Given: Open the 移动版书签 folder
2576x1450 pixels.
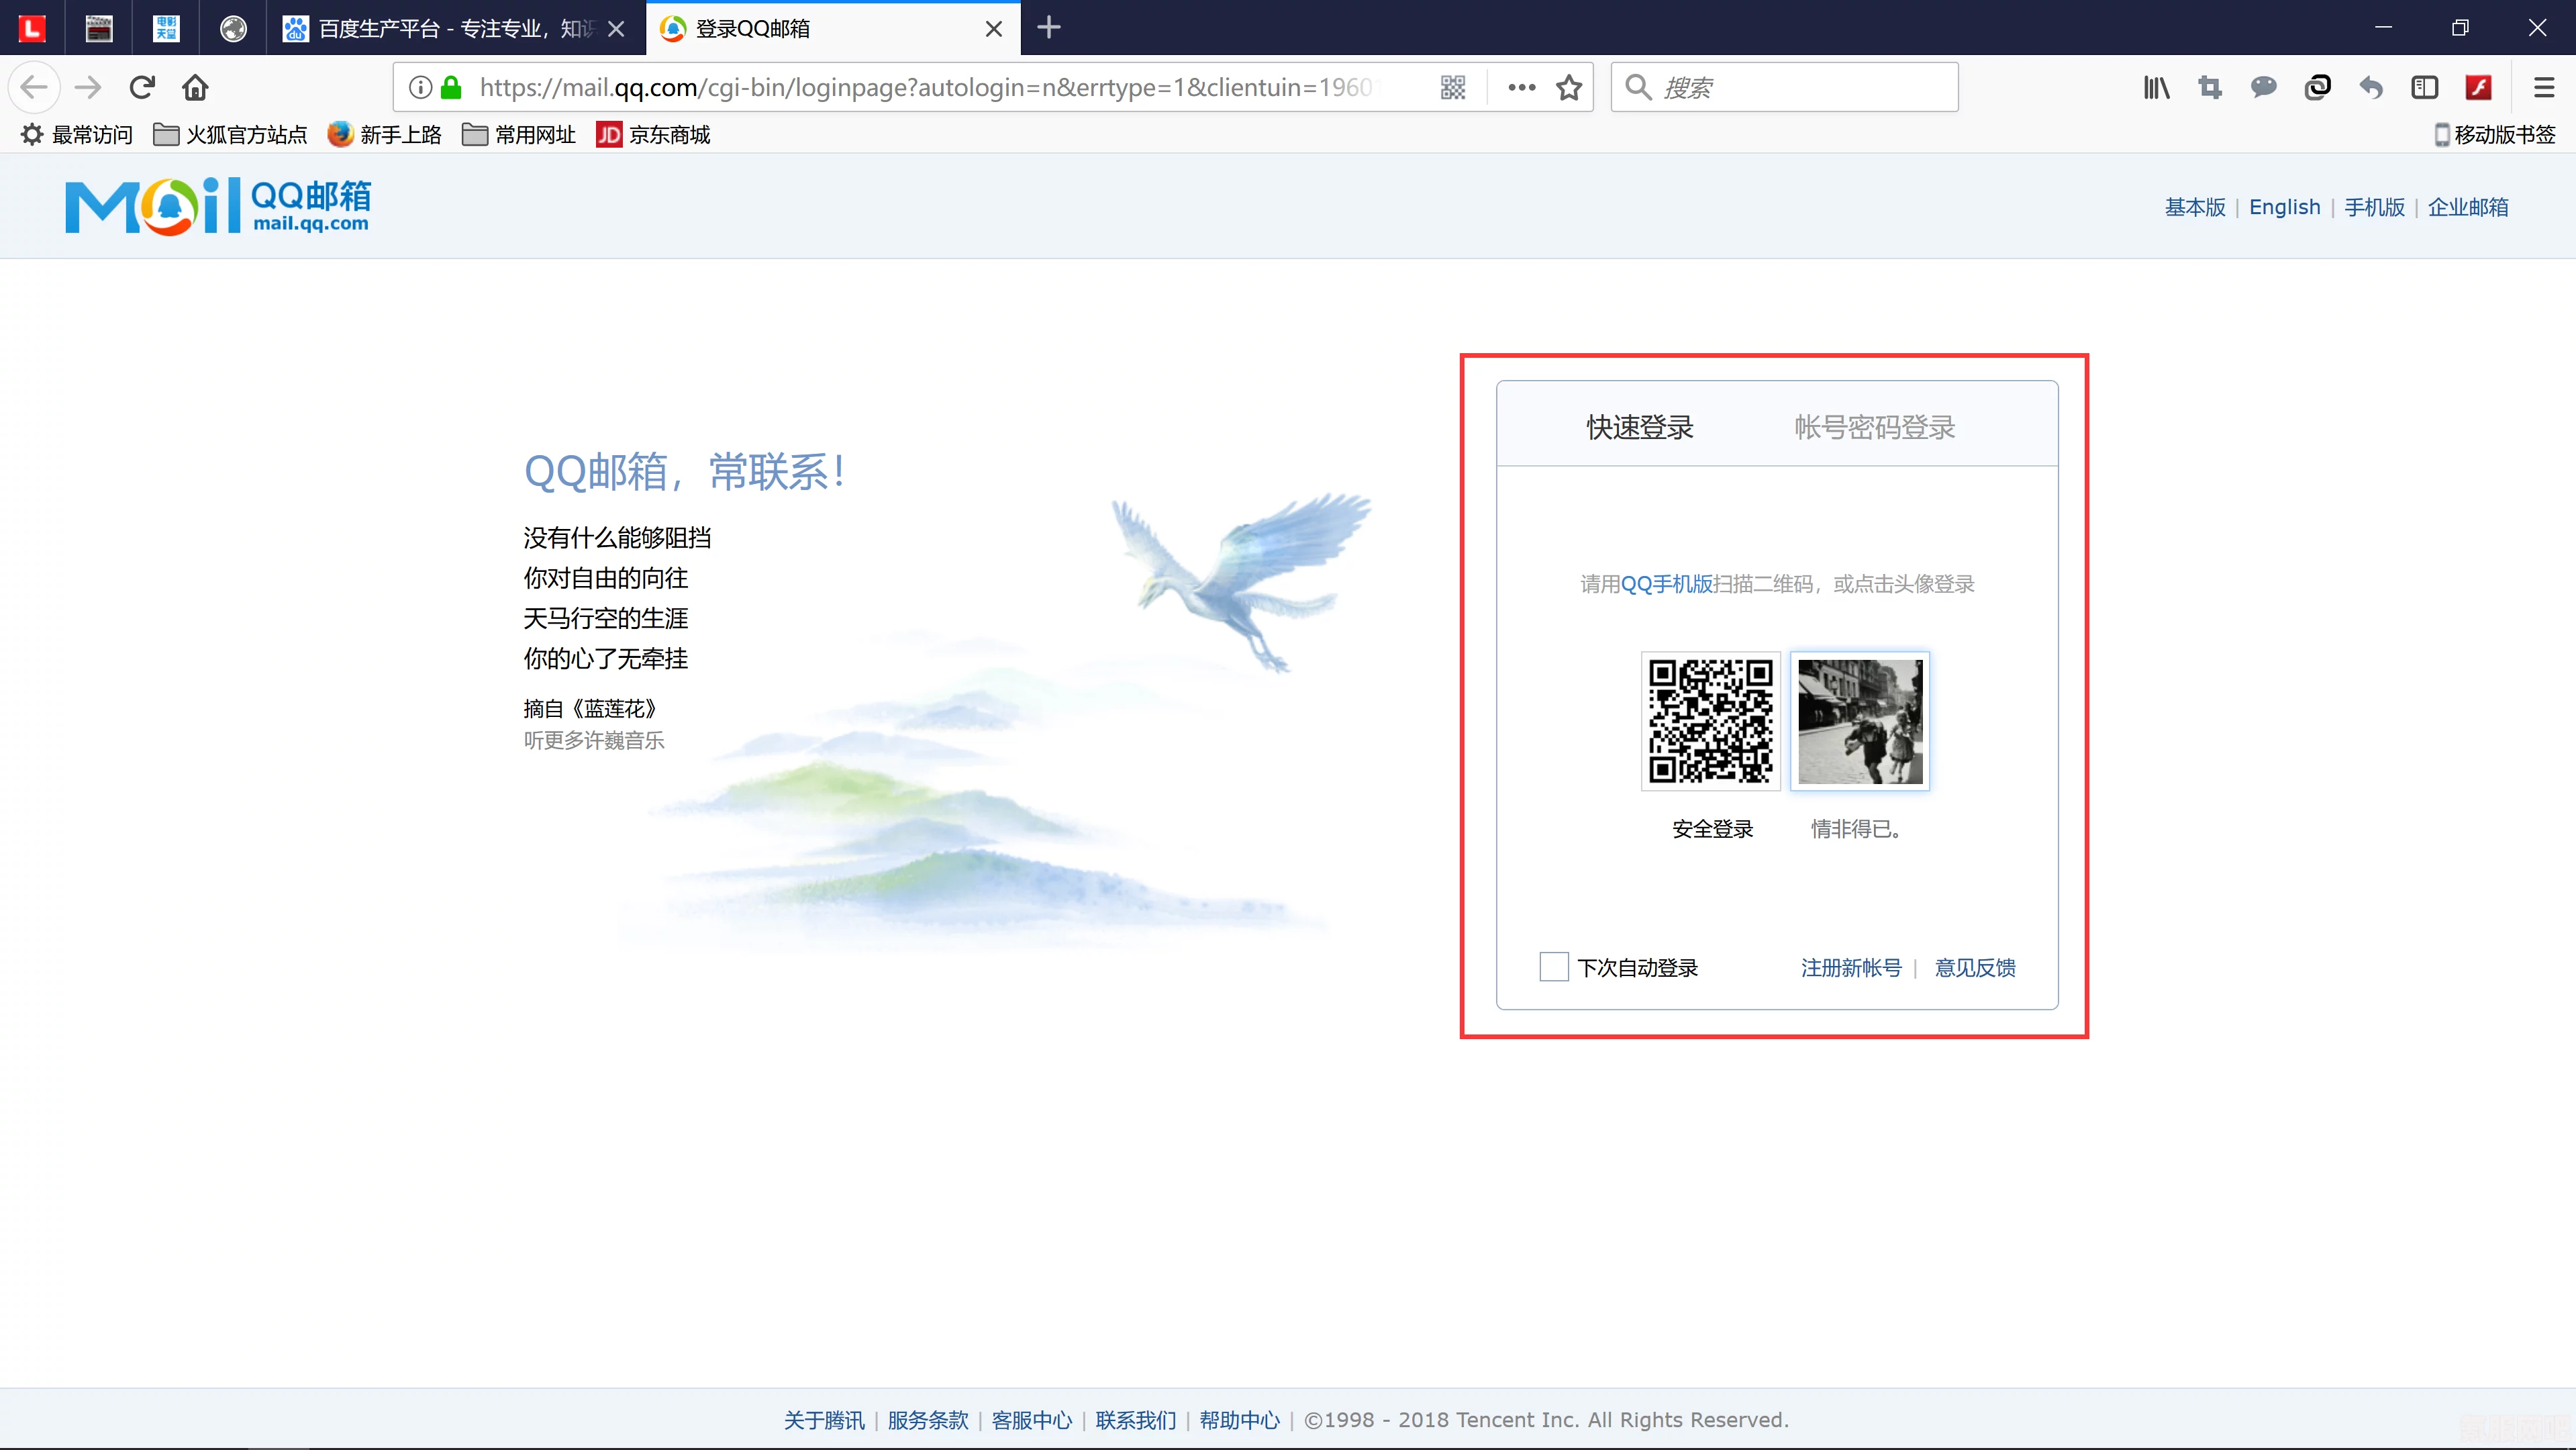Looking at the screenshot, I should pos(2495,134).
